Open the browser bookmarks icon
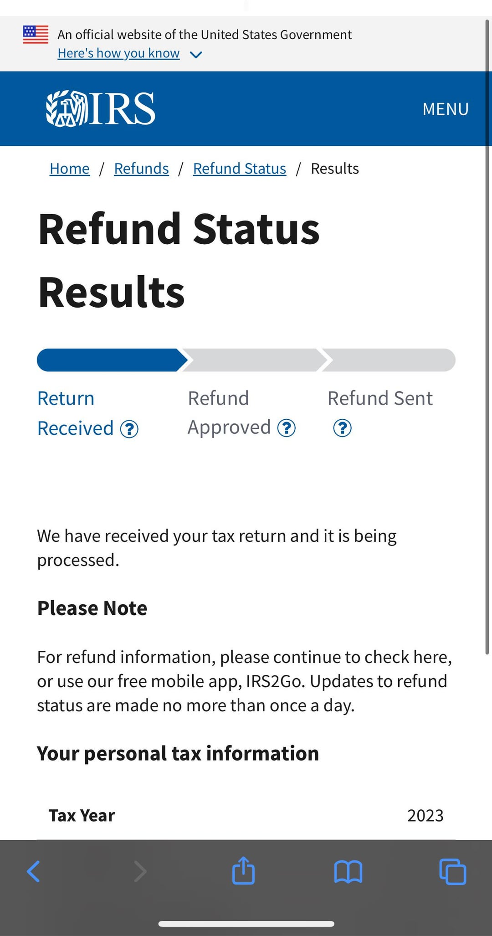This screenshot has height=936, width=492. 348,872
